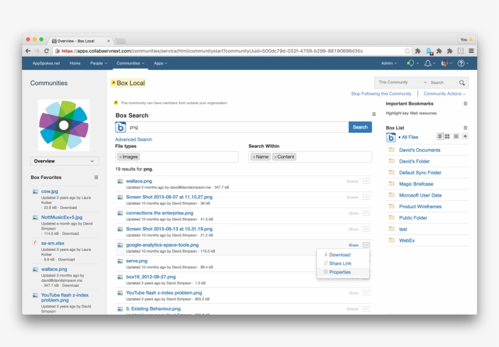Open Screen Shot 2015-08-13 at 10.31.19.png
Screen dimensions: 499x347
pos(169,229)
